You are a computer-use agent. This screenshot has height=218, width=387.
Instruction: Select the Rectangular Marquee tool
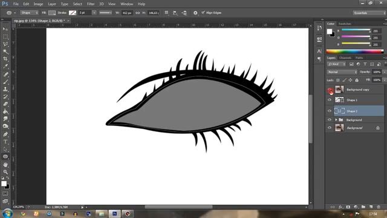pos(5,37)
